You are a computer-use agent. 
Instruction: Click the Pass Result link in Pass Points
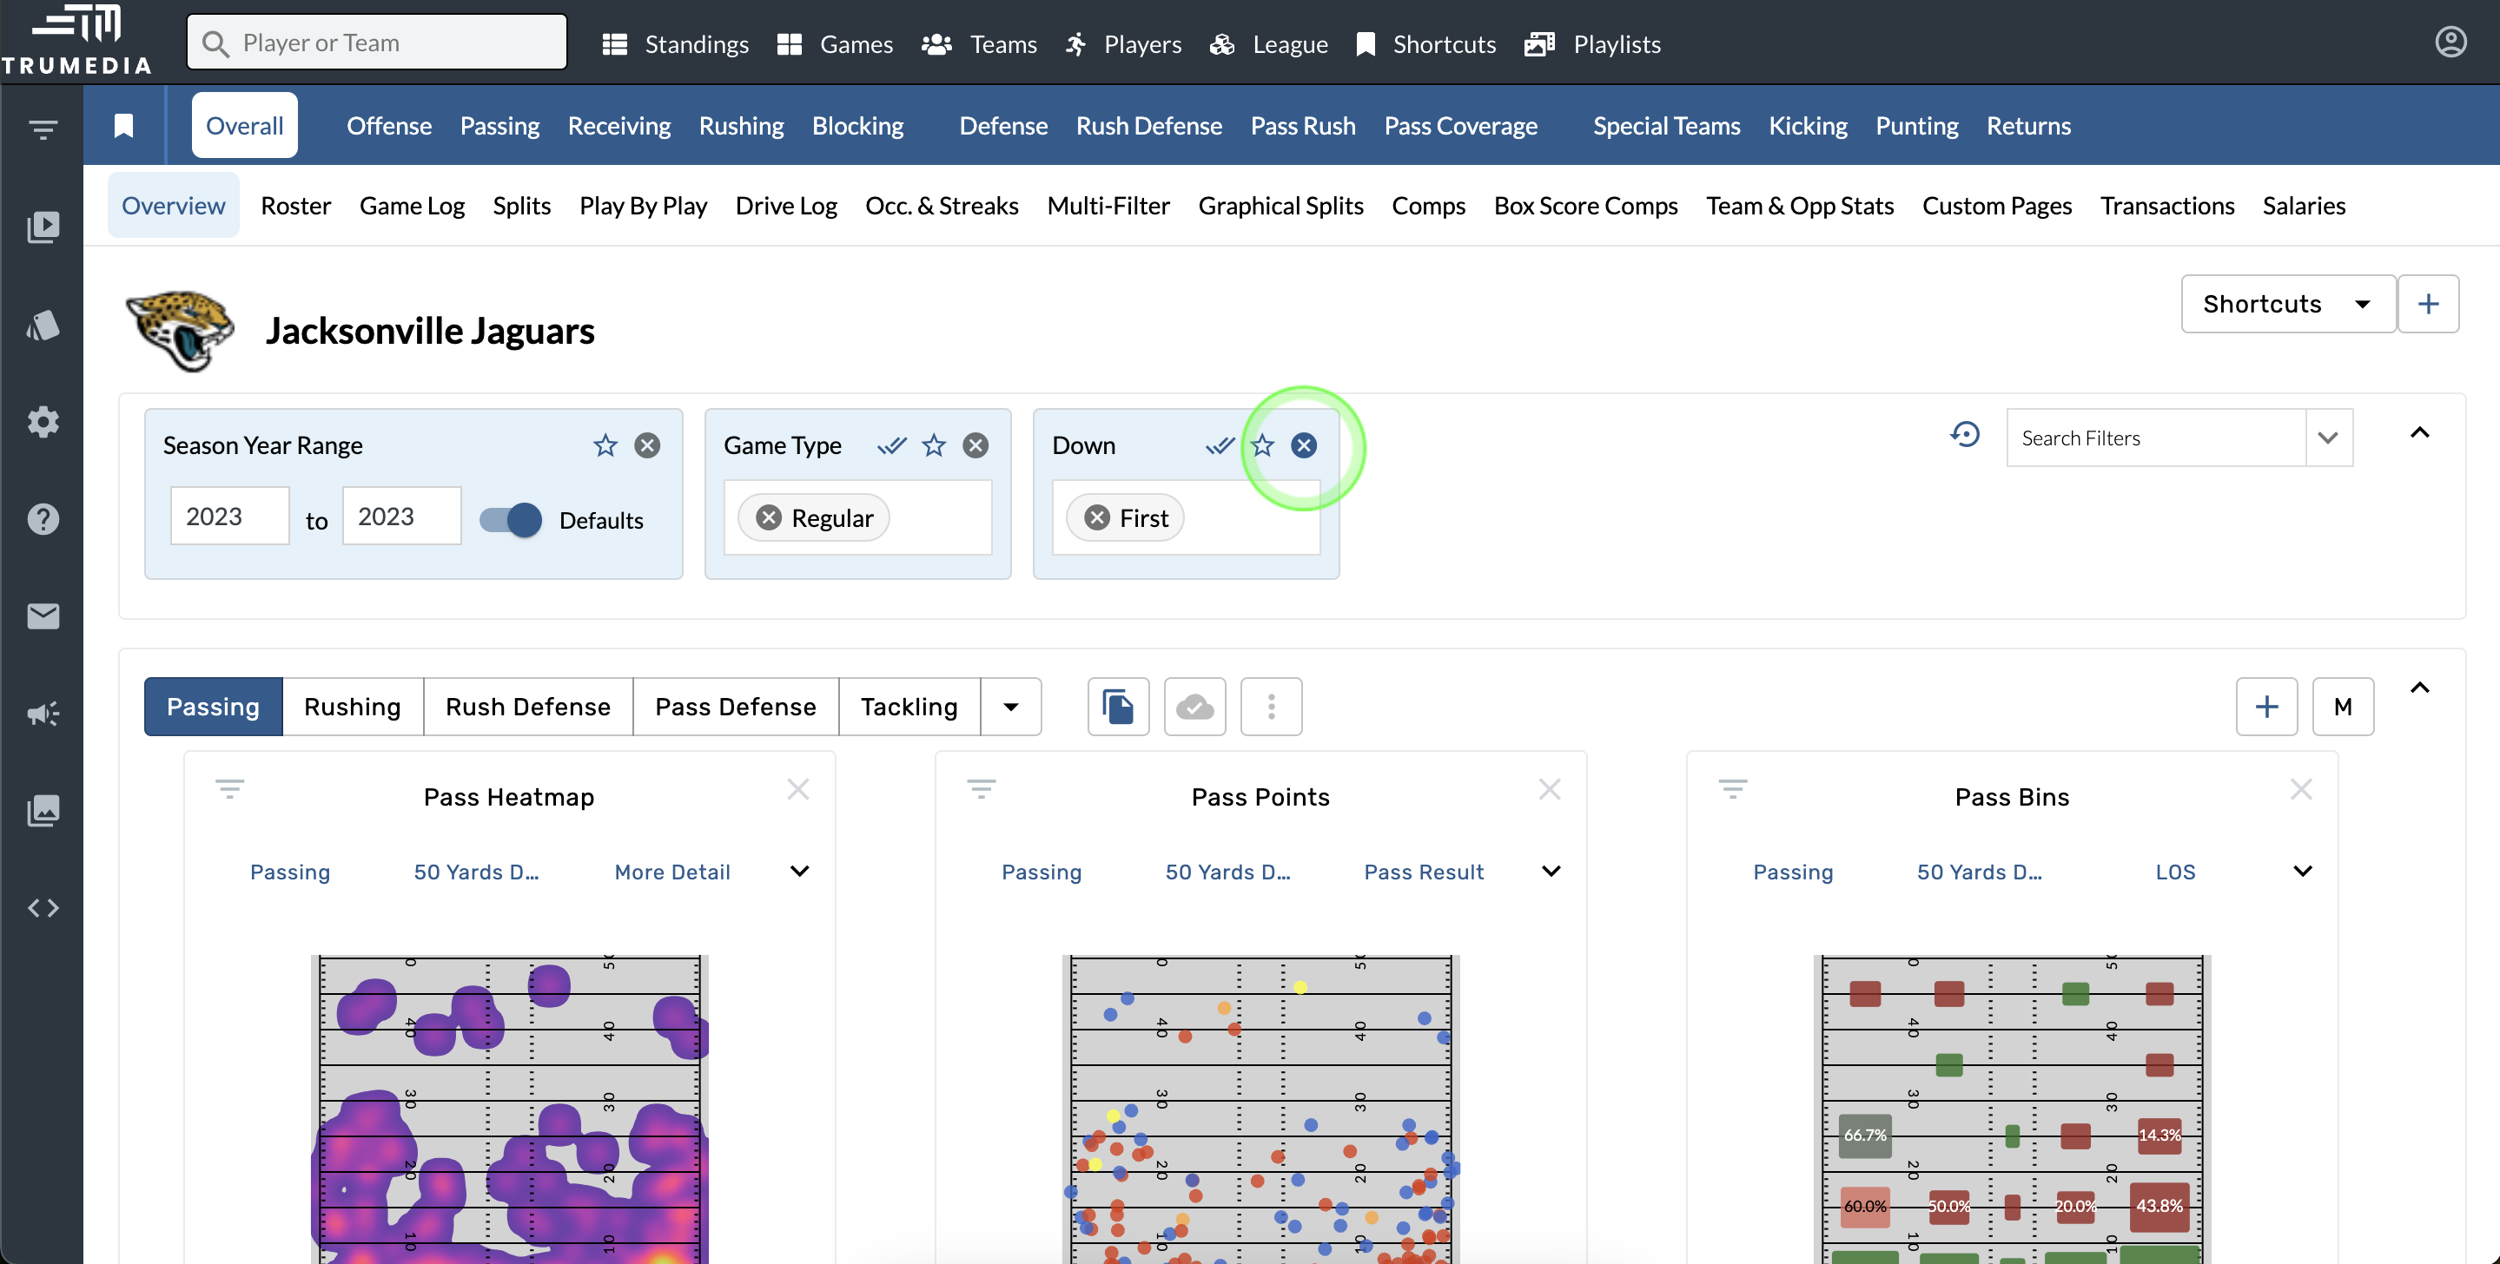pyautogui.click(x=1423, y=871)
